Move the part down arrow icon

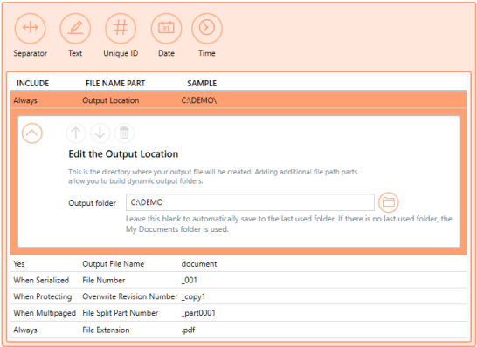point(100,133)
